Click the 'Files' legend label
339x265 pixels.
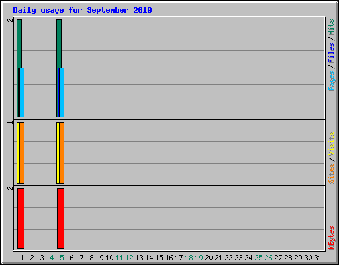332,52
